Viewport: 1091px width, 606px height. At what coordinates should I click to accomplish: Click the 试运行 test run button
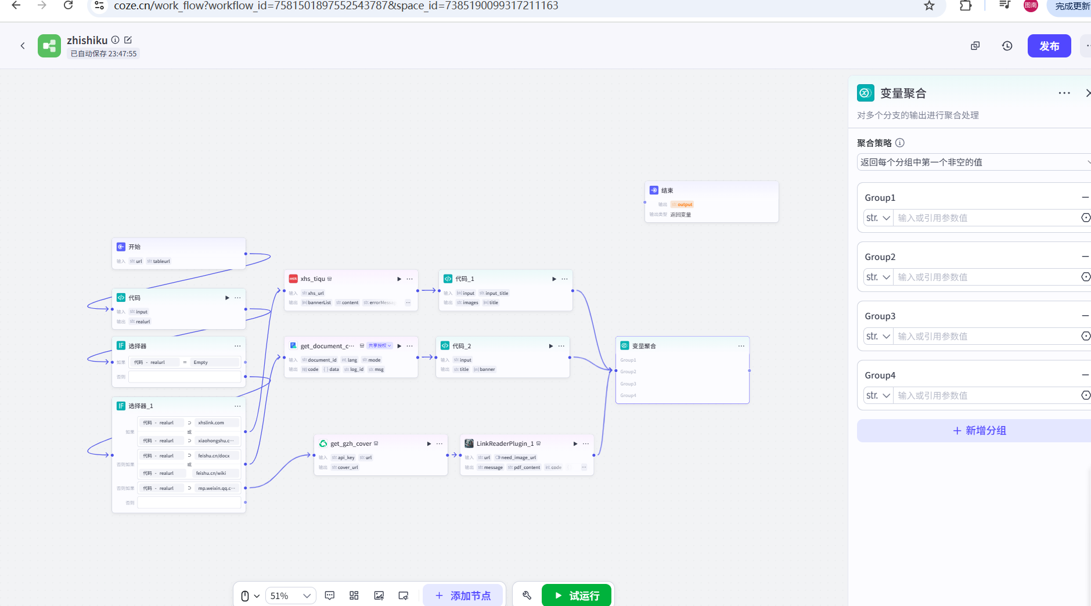577,596
